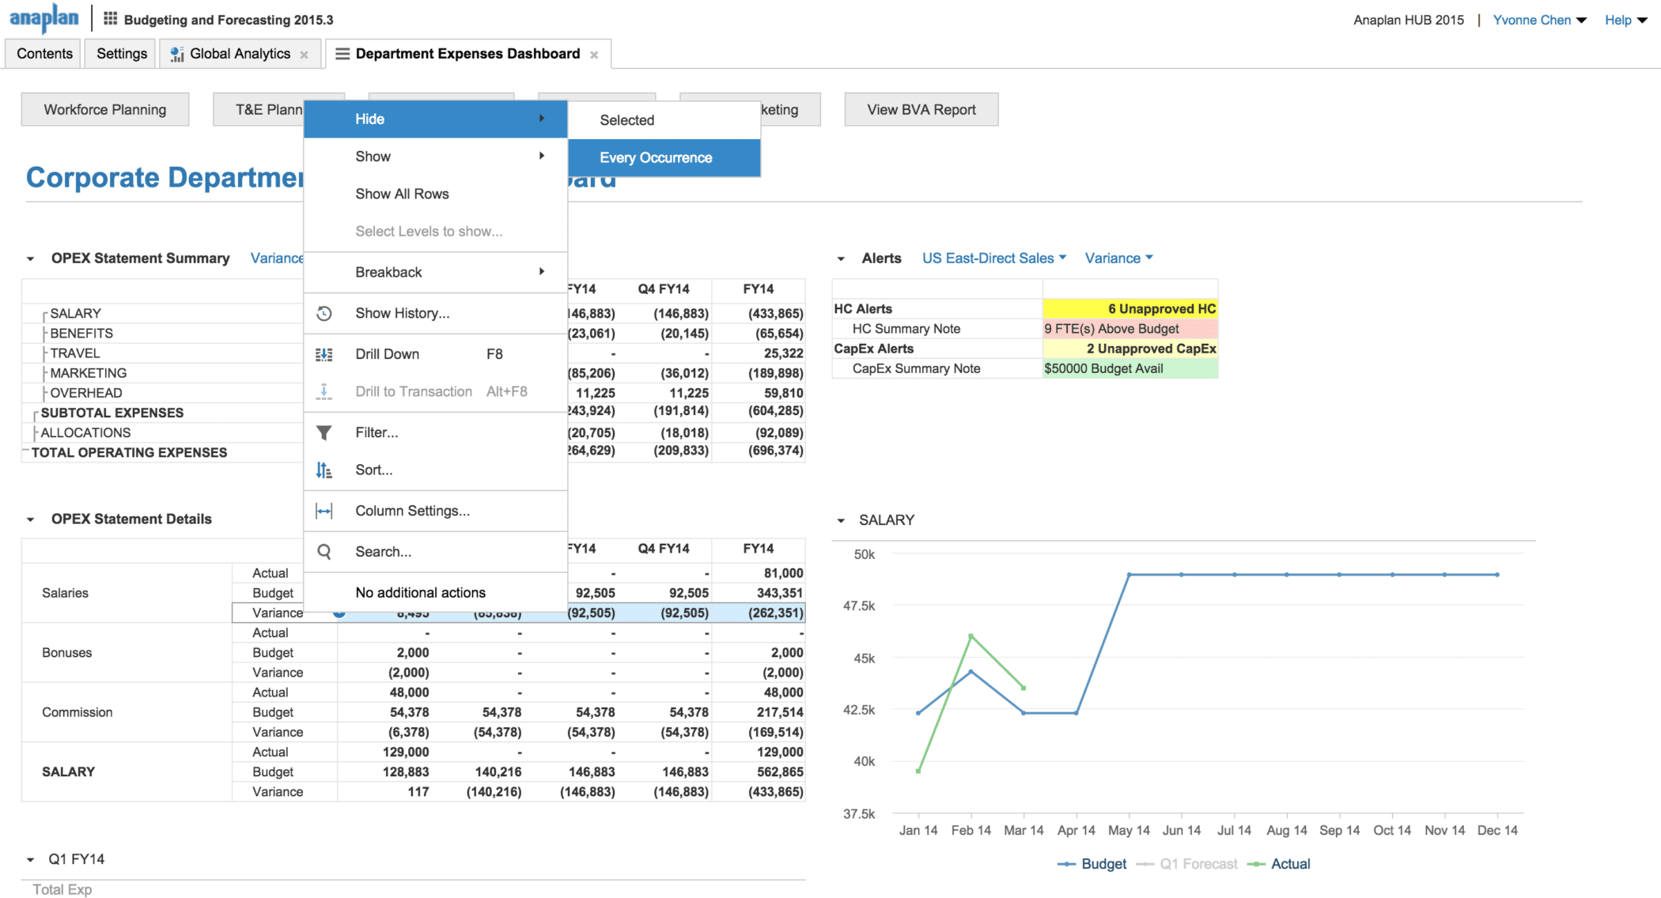Choose Hide in the context menu

[435, 119]
